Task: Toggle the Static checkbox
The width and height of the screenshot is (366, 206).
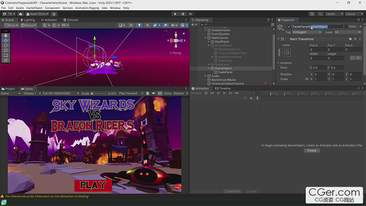Action: click(x=346, y=27)
